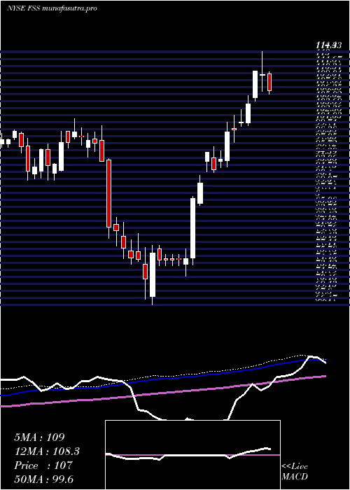Select the 50MA : 99.6 value
Image resolution: width=350 pixels, height=490 pixels.
(43, 479)
